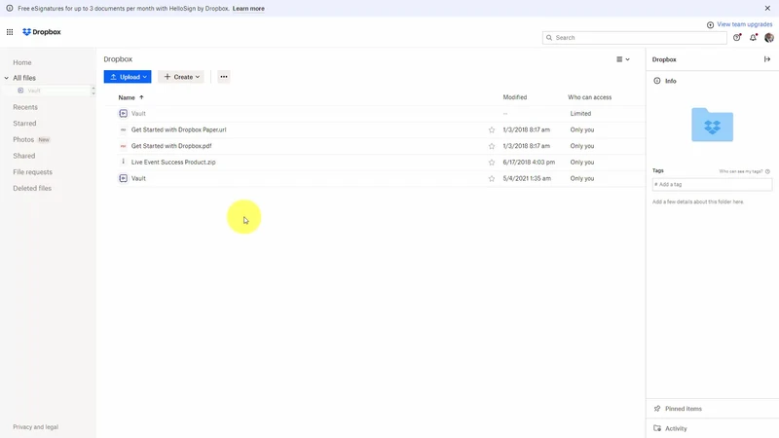The width and height of the screenshot is (779, 438).
Task: Open Shared in sidebar
Action: point(23,156)
